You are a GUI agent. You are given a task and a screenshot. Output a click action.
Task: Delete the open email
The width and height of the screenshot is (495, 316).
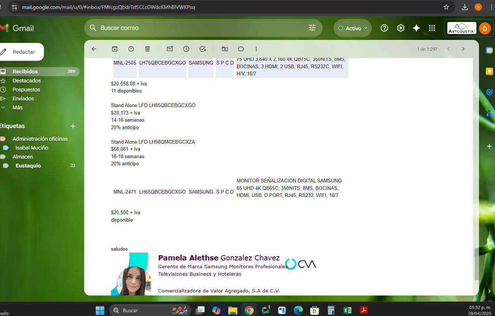coord(147,49)
